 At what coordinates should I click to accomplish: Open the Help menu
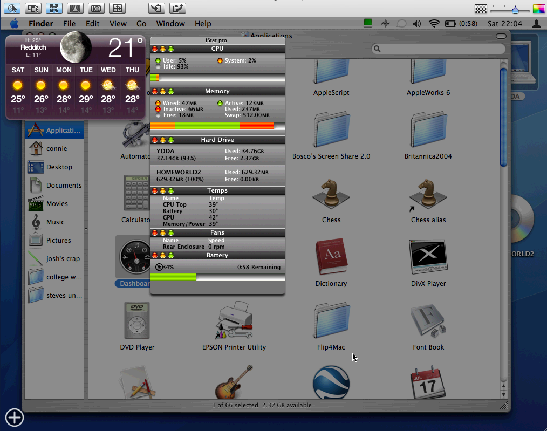coord(203,24)
